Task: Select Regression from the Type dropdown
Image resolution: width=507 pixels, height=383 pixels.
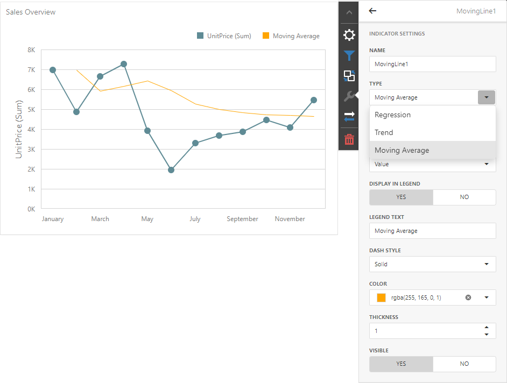Action: coord(392,115)
